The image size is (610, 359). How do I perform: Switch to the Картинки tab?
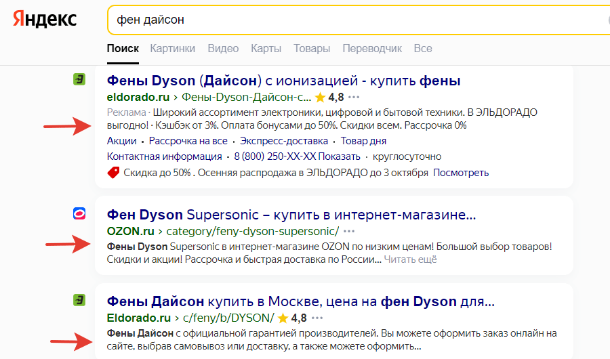[x=172, y=49]
